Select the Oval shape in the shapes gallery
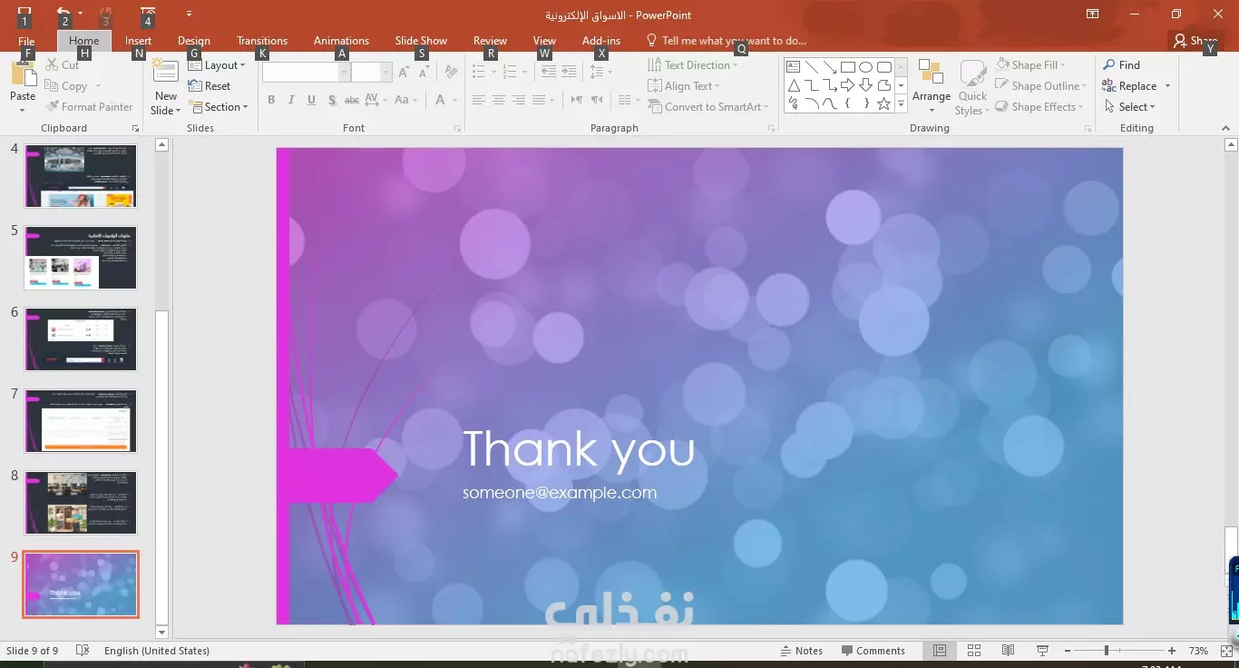This screenshot has width=1239, height=668. (x=865, y=67)
